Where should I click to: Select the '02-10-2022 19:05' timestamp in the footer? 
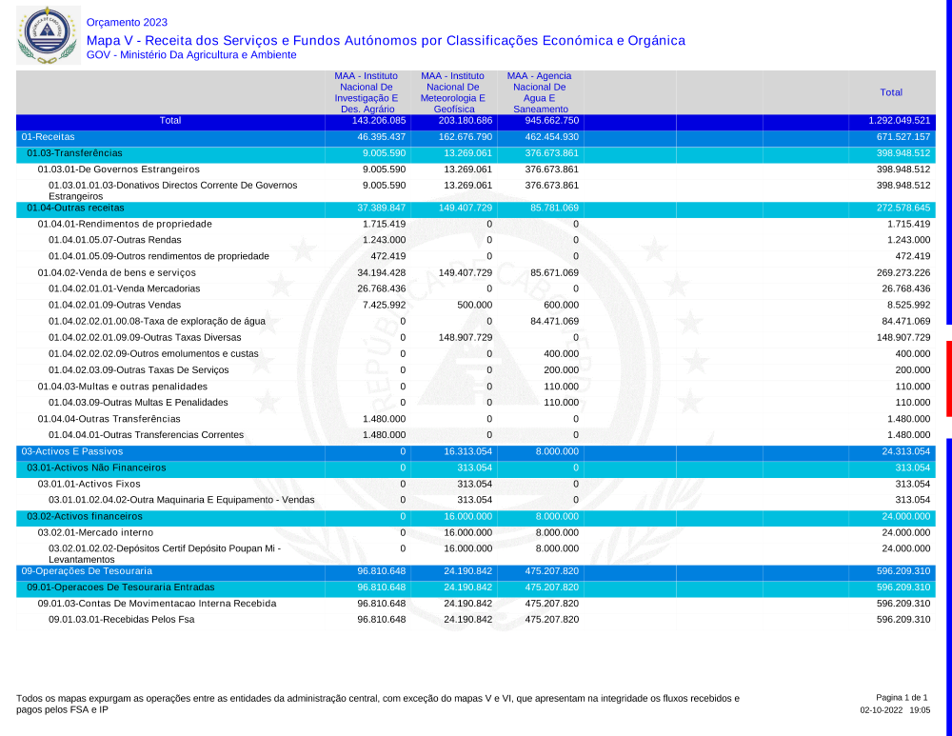point(895,710)
